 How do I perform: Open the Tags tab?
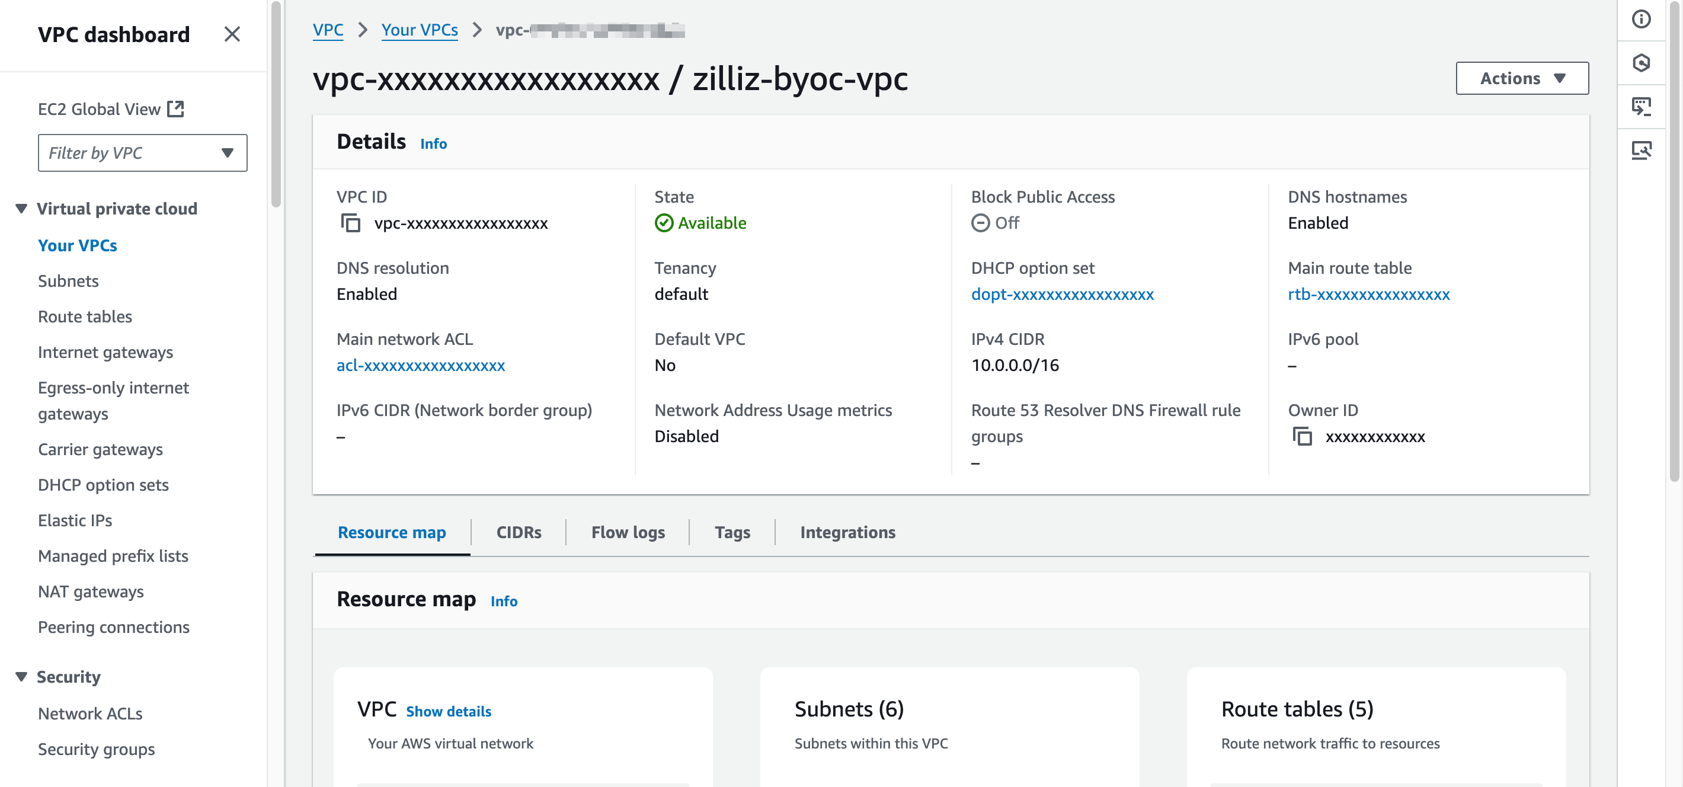click(x=732, y=532)
